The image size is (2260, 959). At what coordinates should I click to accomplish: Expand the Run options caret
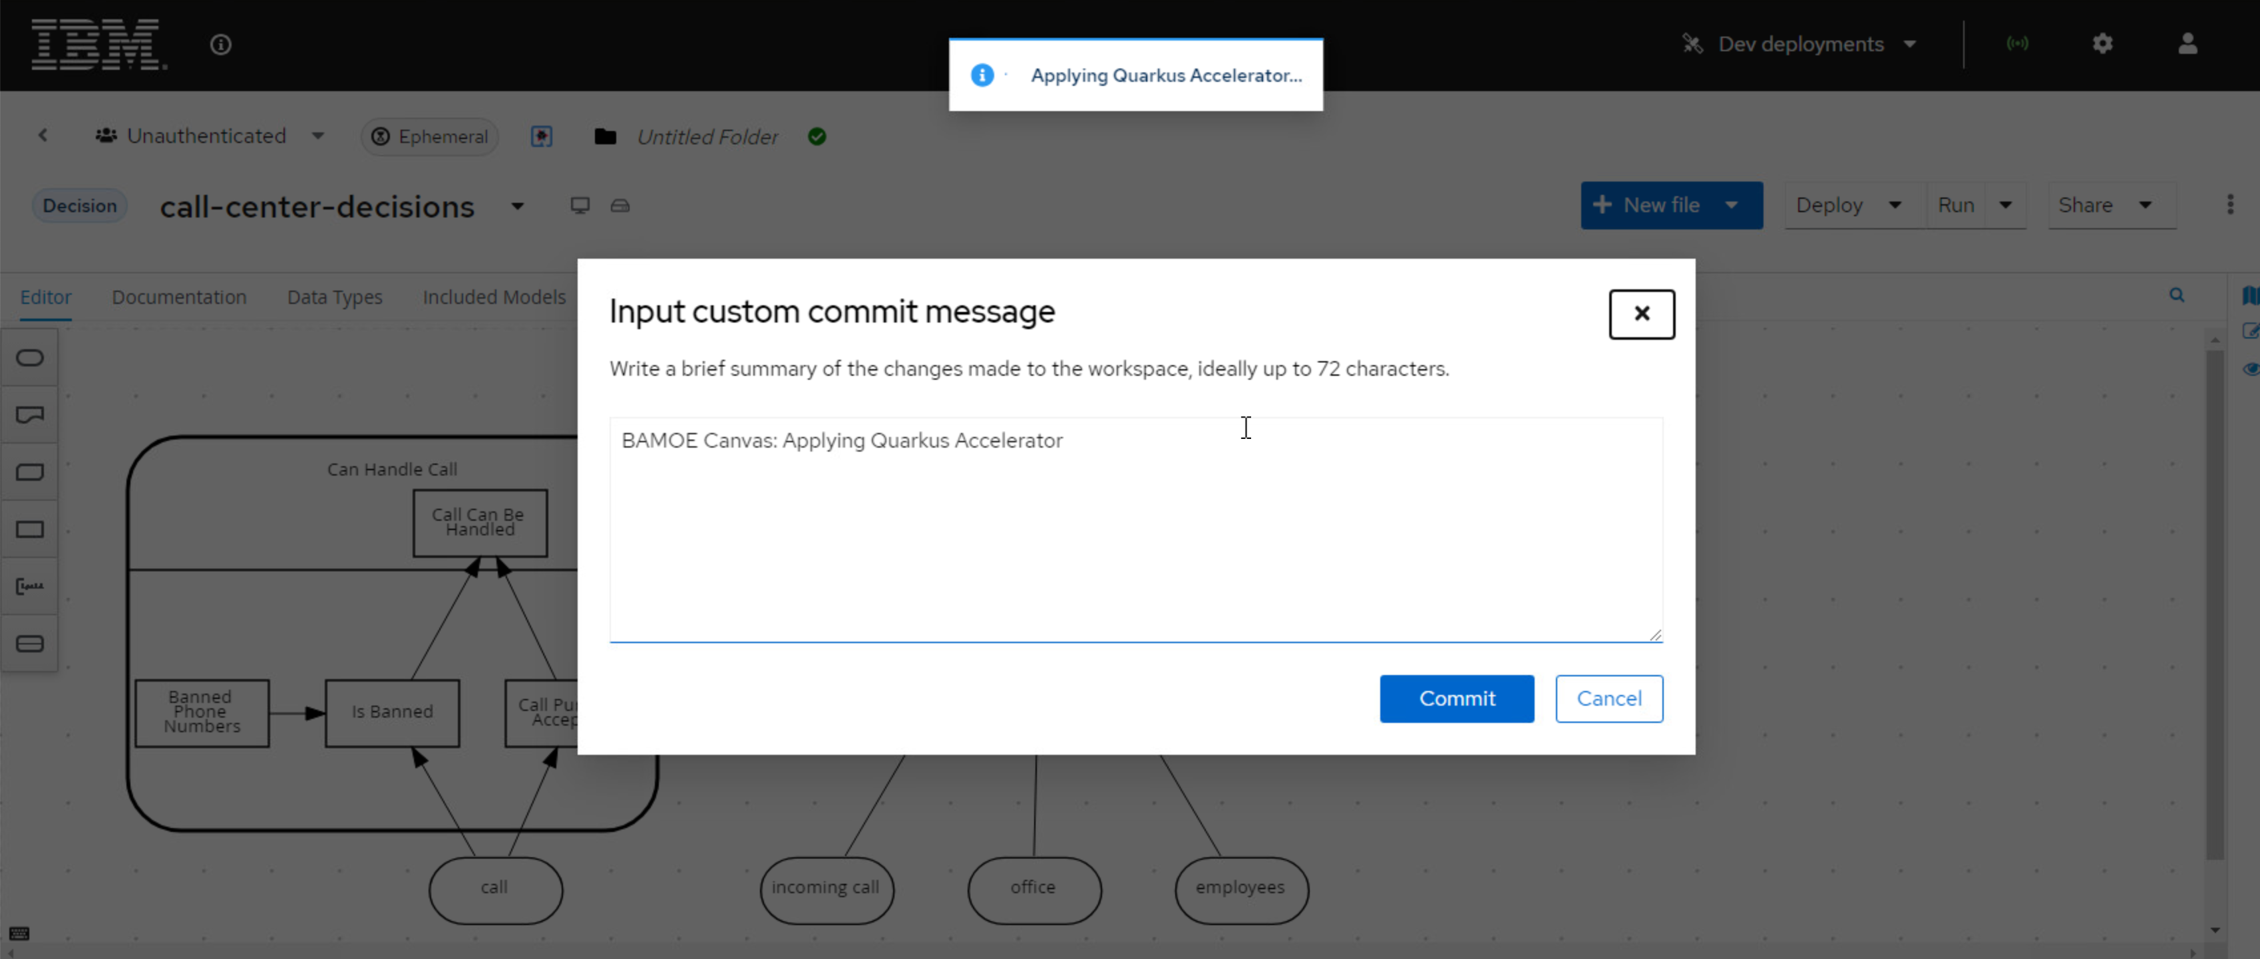2006,205
